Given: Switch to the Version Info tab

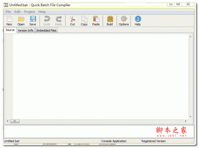Looking at the screenshot, I should coord(26,30).
